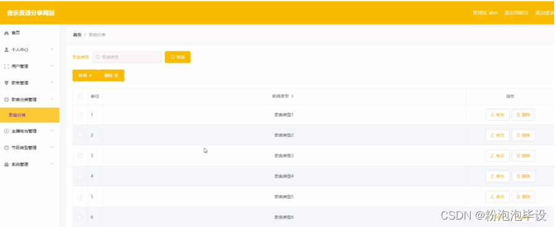The image size is (556, 227).
Task: Collapse 歌曲分类管理 using its up chevron
Action: tap(52, 99)
